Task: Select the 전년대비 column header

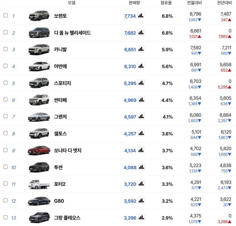Action: click(224, 3)
